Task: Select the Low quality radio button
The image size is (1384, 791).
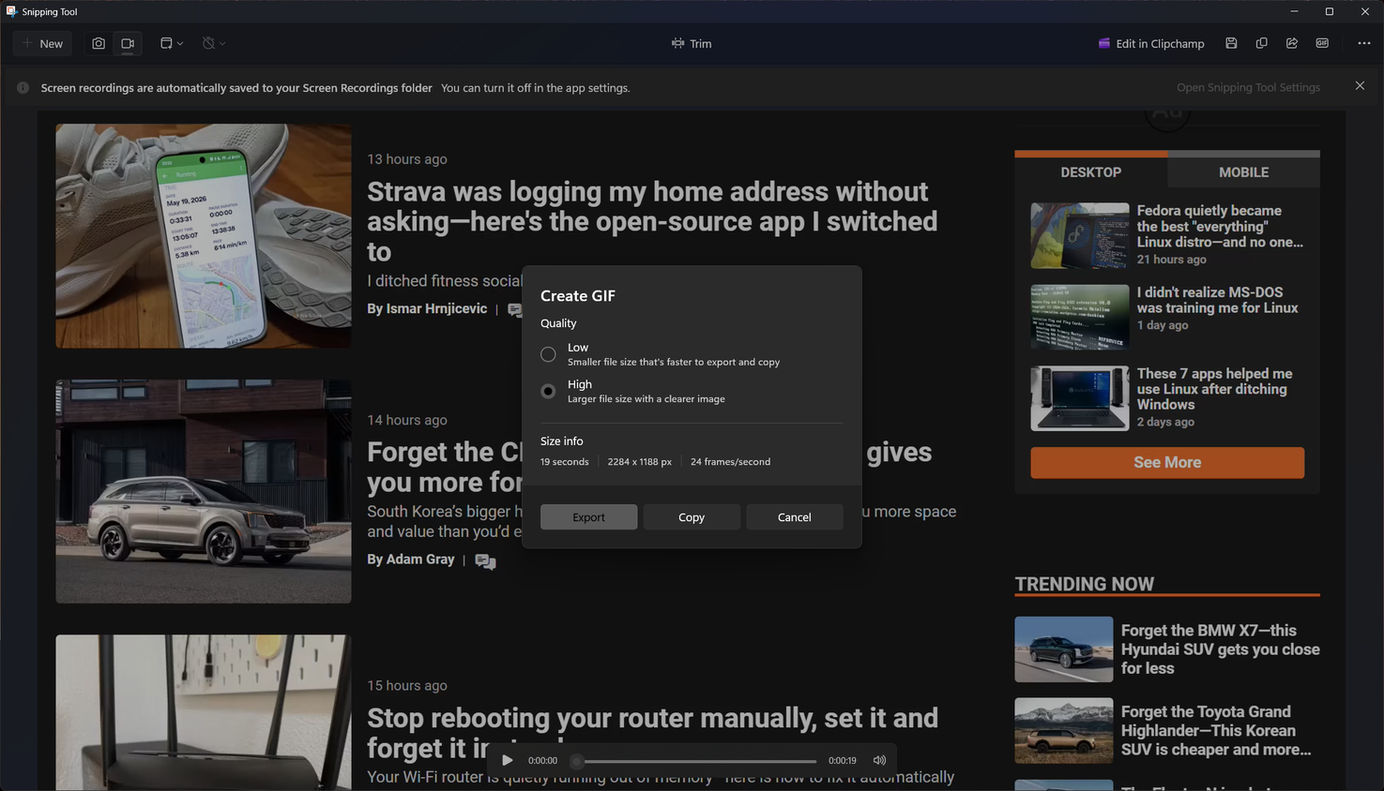Action: pos(548,354)
